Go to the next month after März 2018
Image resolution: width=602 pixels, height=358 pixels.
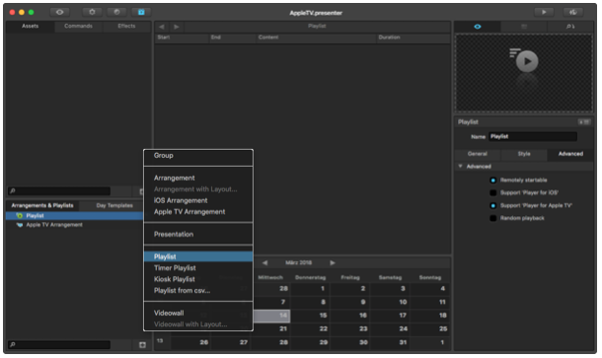click(x=333, y=263)
